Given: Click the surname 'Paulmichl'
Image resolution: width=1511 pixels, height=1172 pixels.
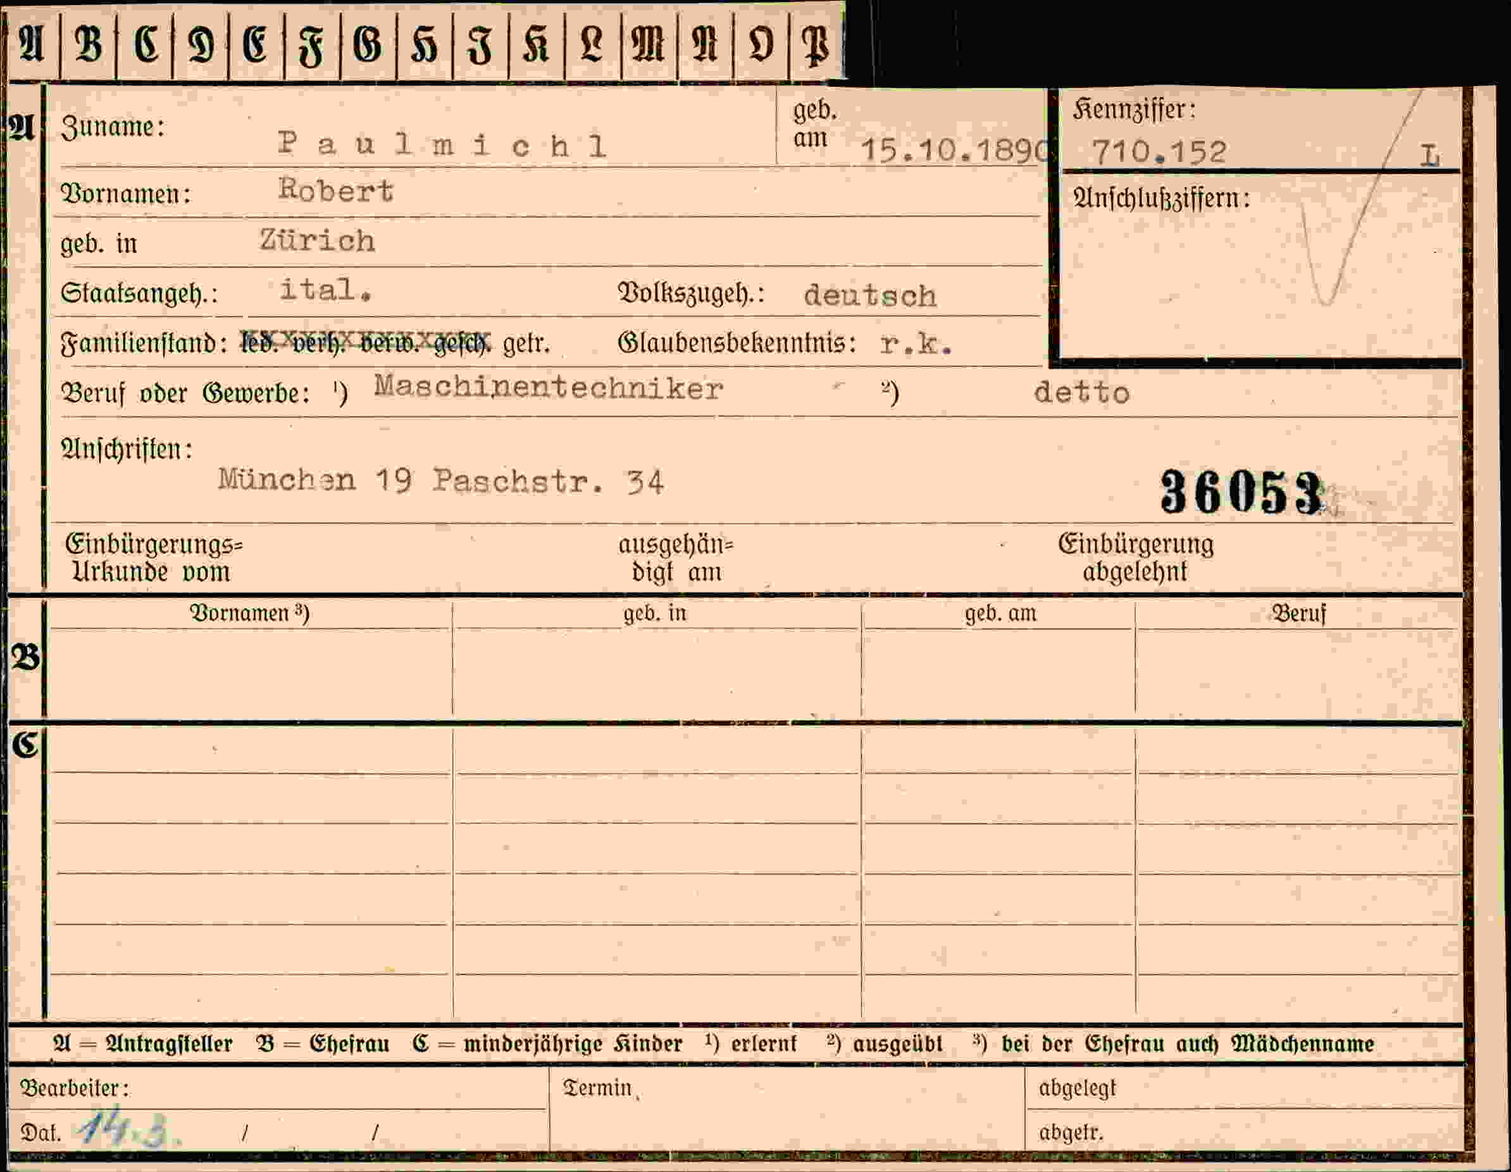Looking at the screenshot, I should click(443, 144).
